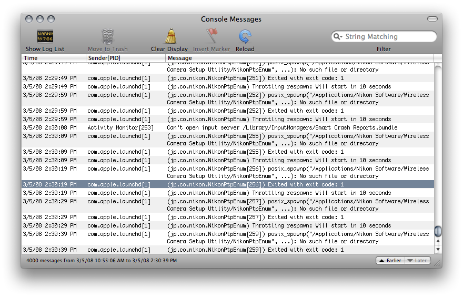Sort by the Message column header
Screen dimensions: 463x297
299,58
